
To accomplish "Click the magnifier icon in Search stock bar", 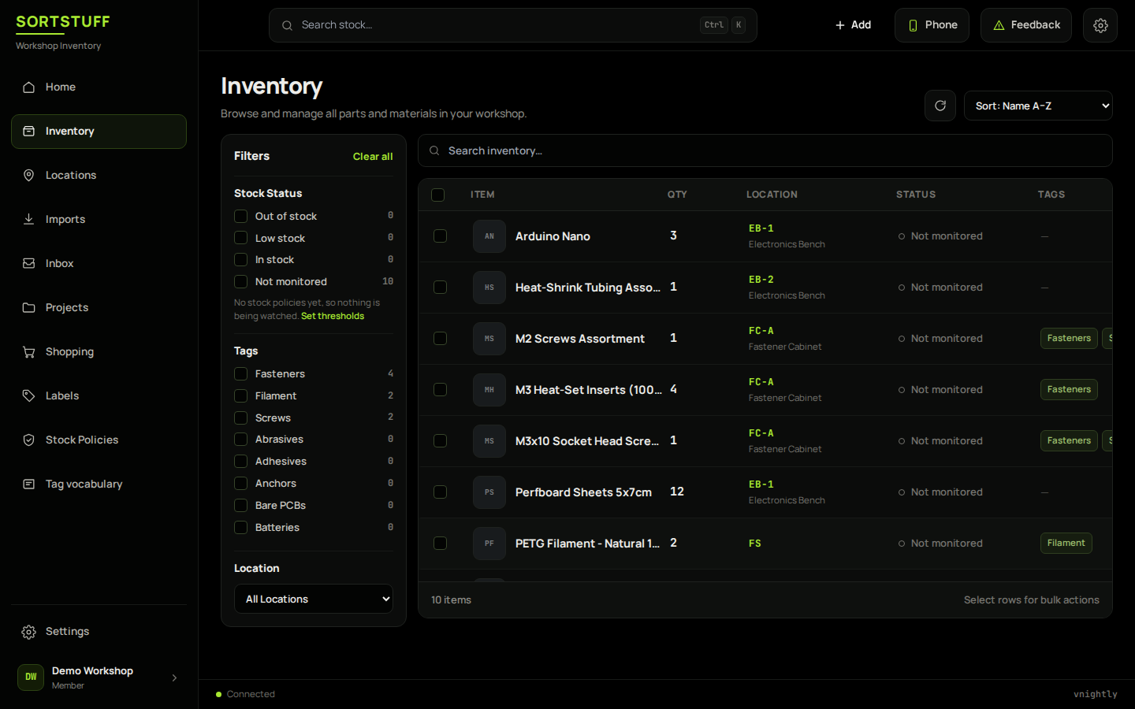I will (288, 25).
